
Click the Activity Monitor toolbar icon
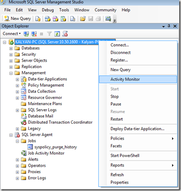click(108, 19)
